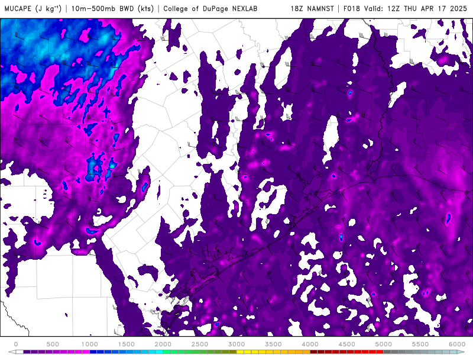Click the 18Z NAMNST model run label
Viewport: 473px width, 355px height.
312,8
